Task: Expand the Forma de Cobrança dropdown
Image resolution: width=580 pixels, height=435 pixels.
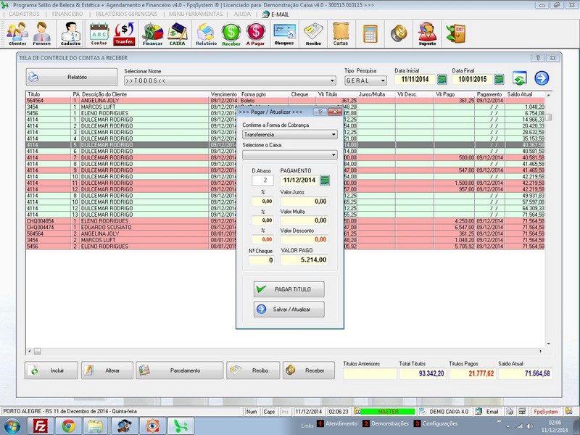Action: point(333,134)
